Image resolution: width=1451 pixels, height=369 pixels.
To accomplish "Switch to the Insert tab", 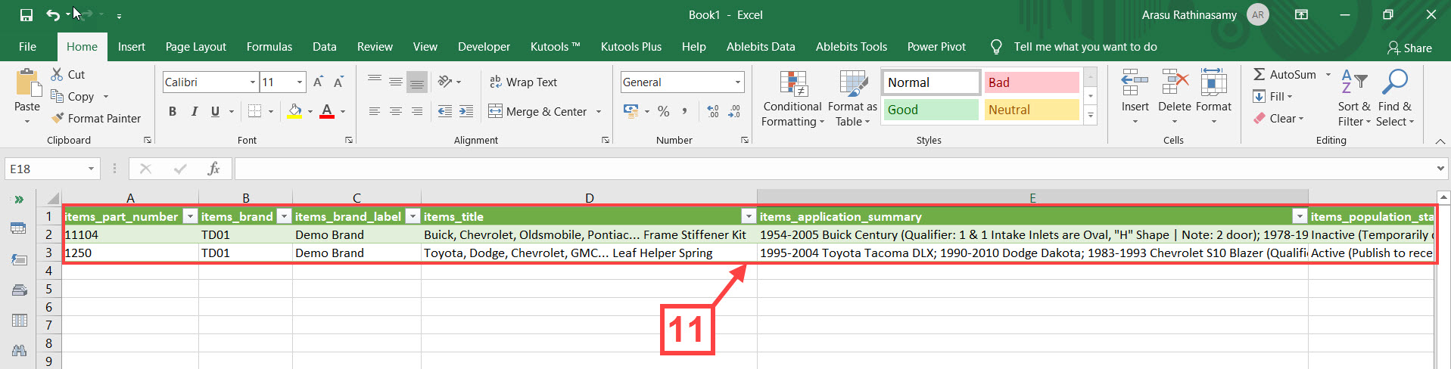I will 132,46.
